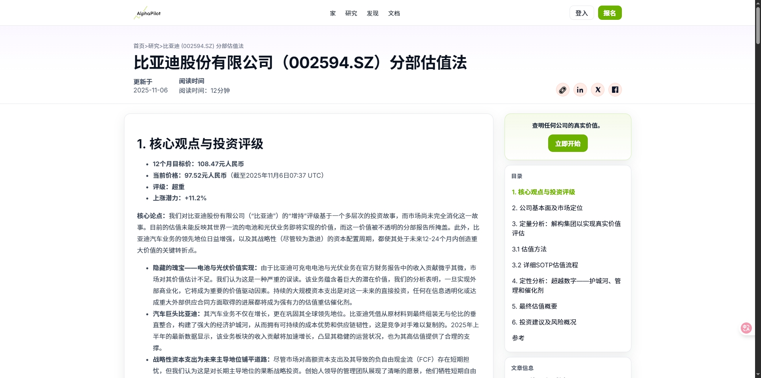This screenshot has width=761, height=378.
Task: Click the 1. 核心观点与投资评级 article heading
Action: click(x=200, y=144)
